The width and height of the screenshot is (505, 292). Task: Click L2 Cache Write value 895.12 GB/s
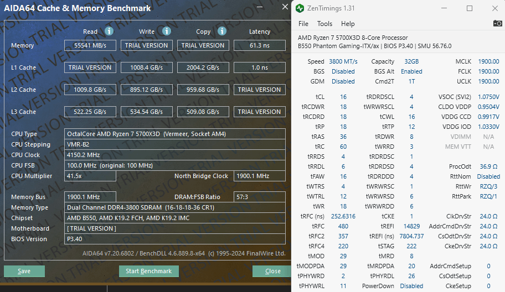coord(147,90)
